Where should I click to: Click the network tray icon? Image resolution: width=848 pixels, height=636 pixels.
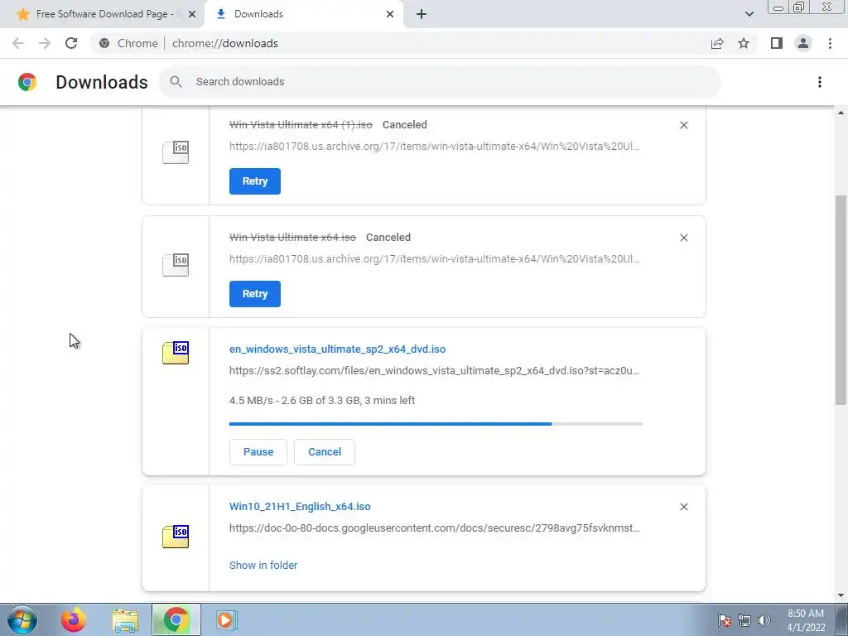744,620
